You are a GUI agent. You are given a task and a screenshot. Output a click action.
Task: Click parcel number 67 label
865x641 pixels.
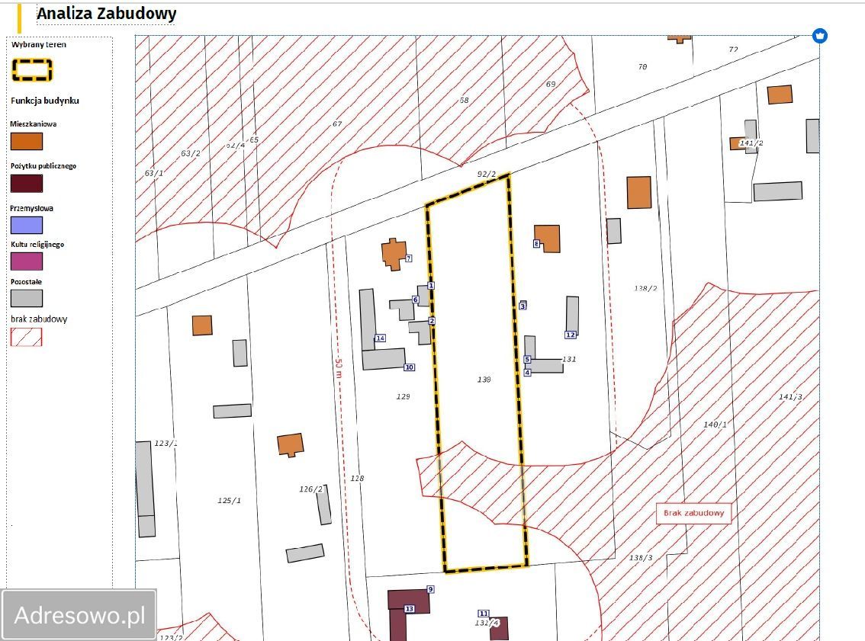[337, 124]
